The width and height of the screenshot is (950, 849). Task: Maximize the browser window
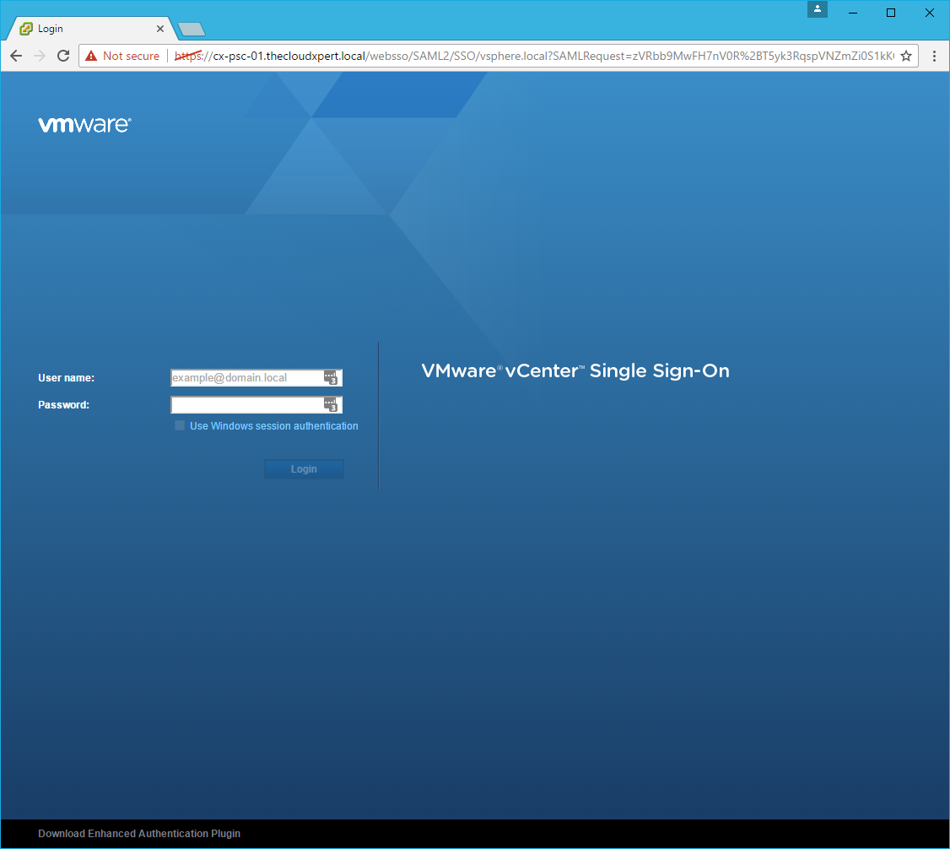[891, 13]
